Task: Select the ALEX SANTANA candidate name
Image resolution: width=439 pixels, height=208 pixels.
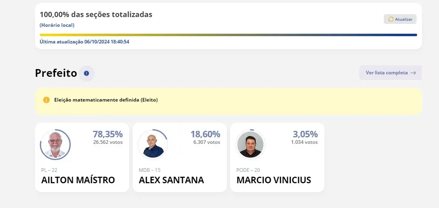Action: [171, 180]
